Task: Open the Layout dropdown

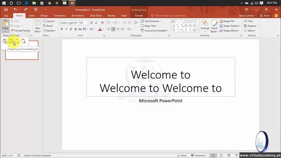Action: pos(50,21)
